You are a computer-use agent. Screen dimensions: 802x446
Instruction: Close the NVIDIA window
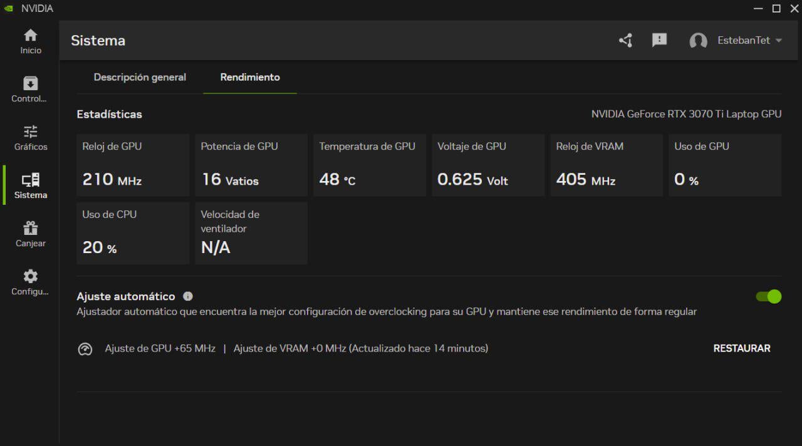794,8
